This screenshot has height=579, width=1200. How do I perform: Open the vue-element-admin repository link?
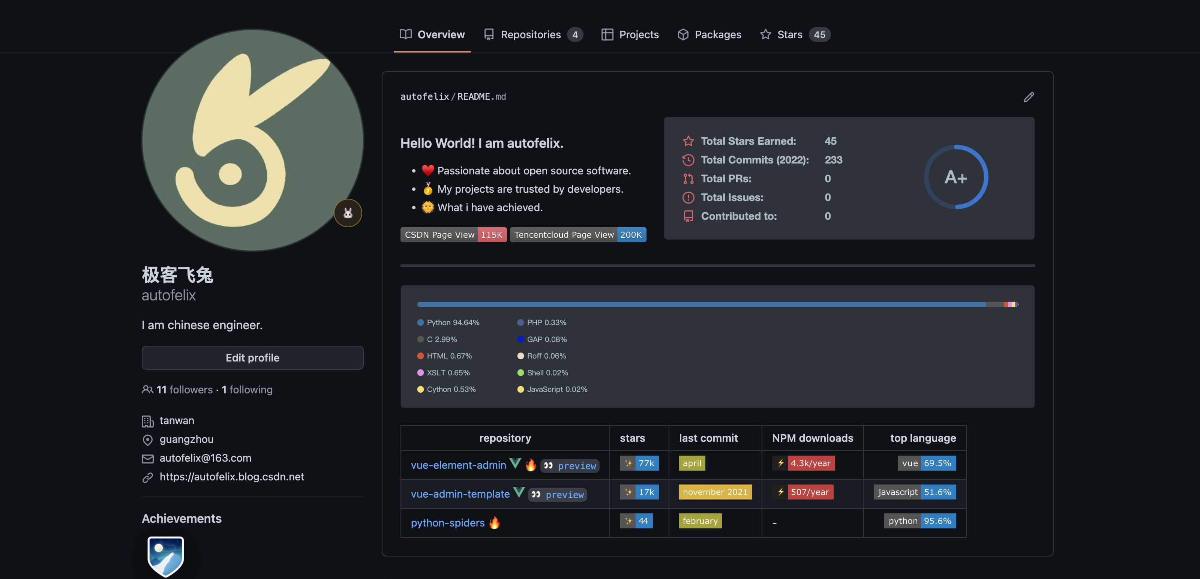point(458,465)
